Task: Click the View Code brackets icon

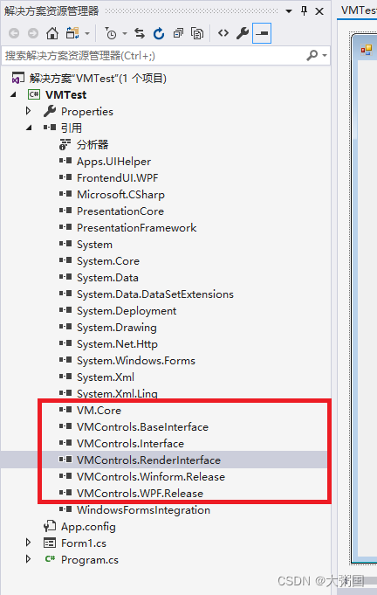Action: (223, 33)
